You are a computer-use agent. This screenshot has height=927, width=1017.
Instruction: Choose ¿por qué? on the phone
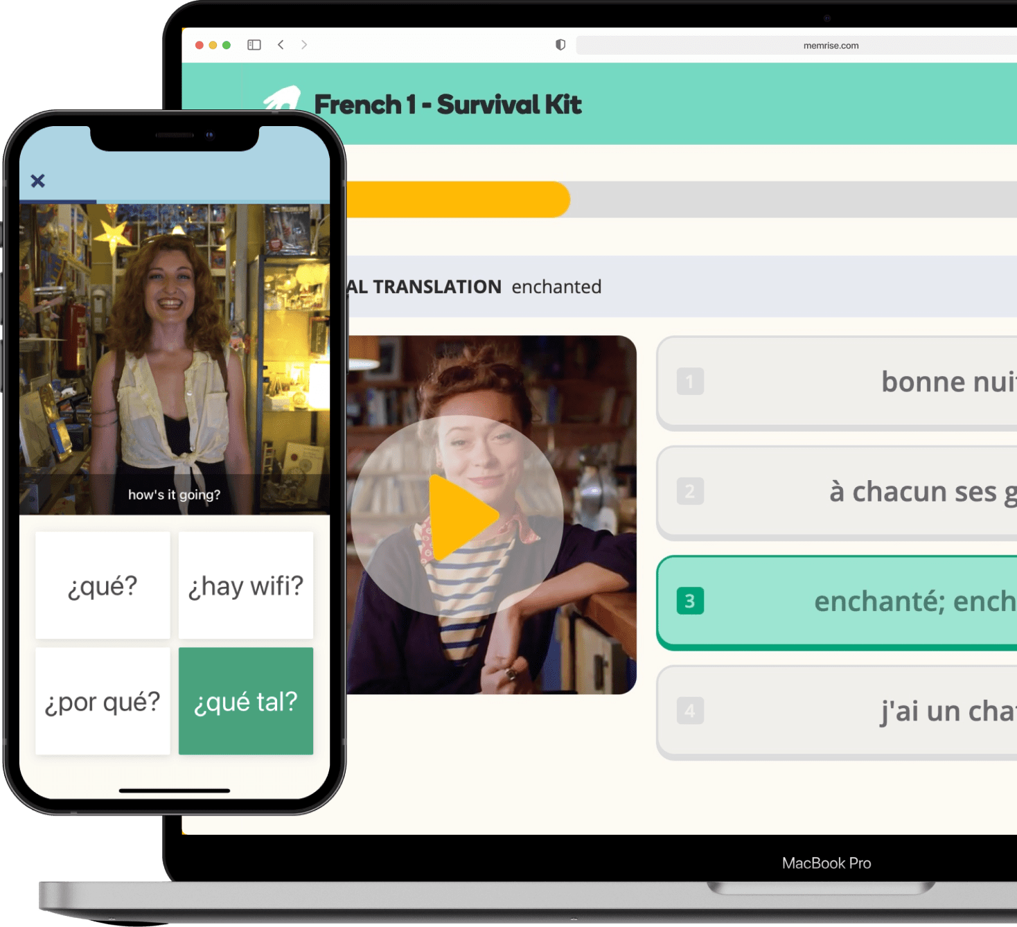pos(103,701)
